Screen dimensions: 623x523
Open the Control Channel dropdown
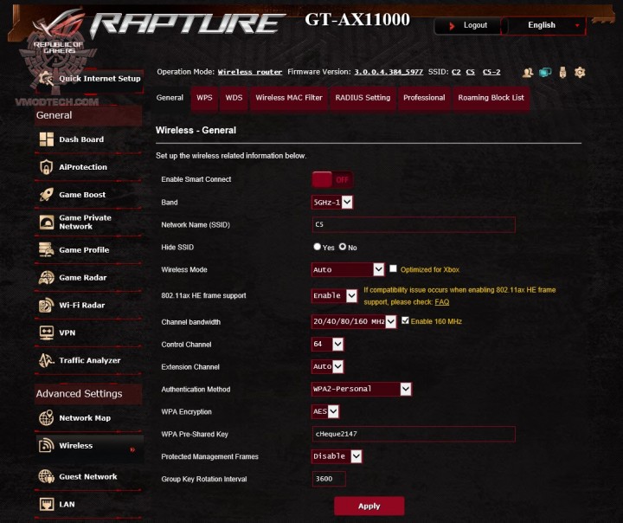click(x=327, y=344)
